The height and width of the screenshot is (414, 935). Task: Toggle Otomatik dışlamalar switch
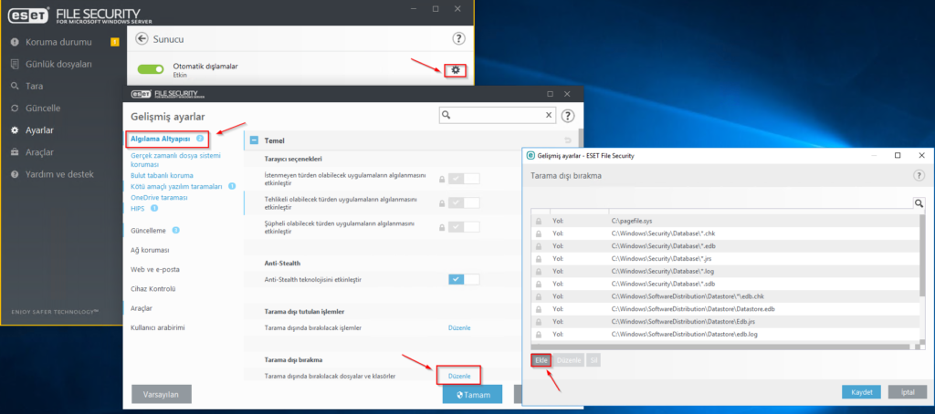(x=151, y=69)
